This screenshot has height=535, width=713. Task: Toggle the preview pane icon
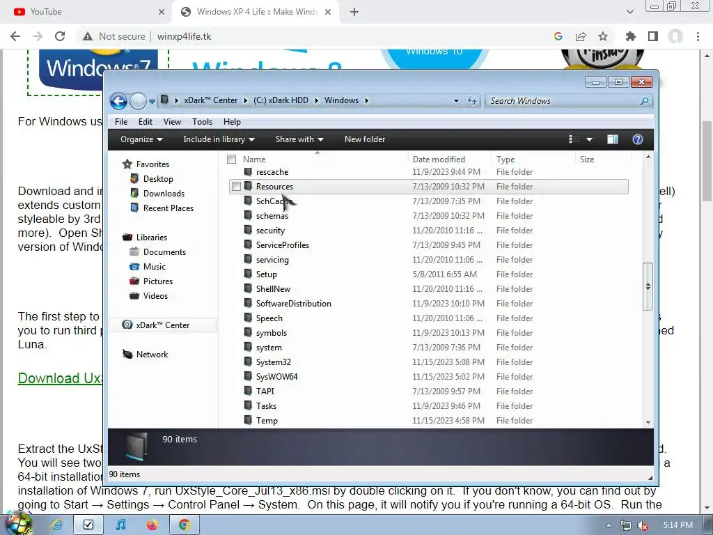point(613,139)
